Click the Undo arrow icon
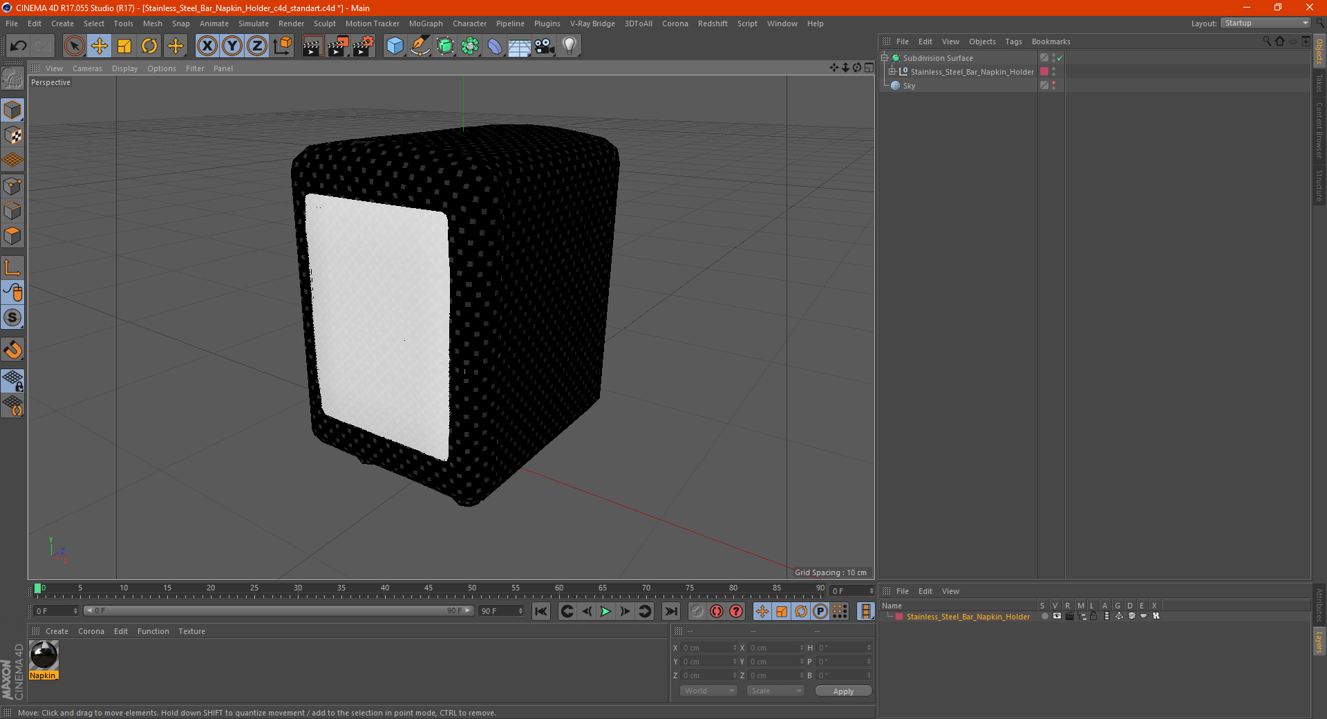 (19, 46)
